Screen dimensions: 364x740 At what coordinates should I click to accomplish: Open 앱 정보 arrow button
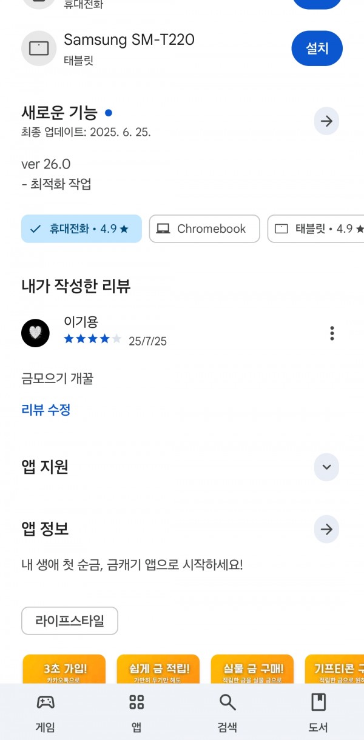tap(326, 529)
